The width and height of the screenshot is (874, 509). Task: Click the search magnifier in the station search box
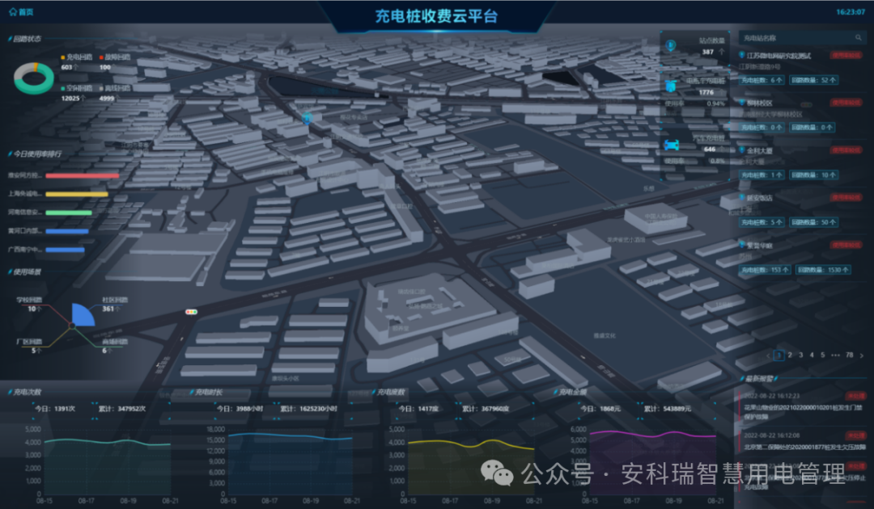858,38
